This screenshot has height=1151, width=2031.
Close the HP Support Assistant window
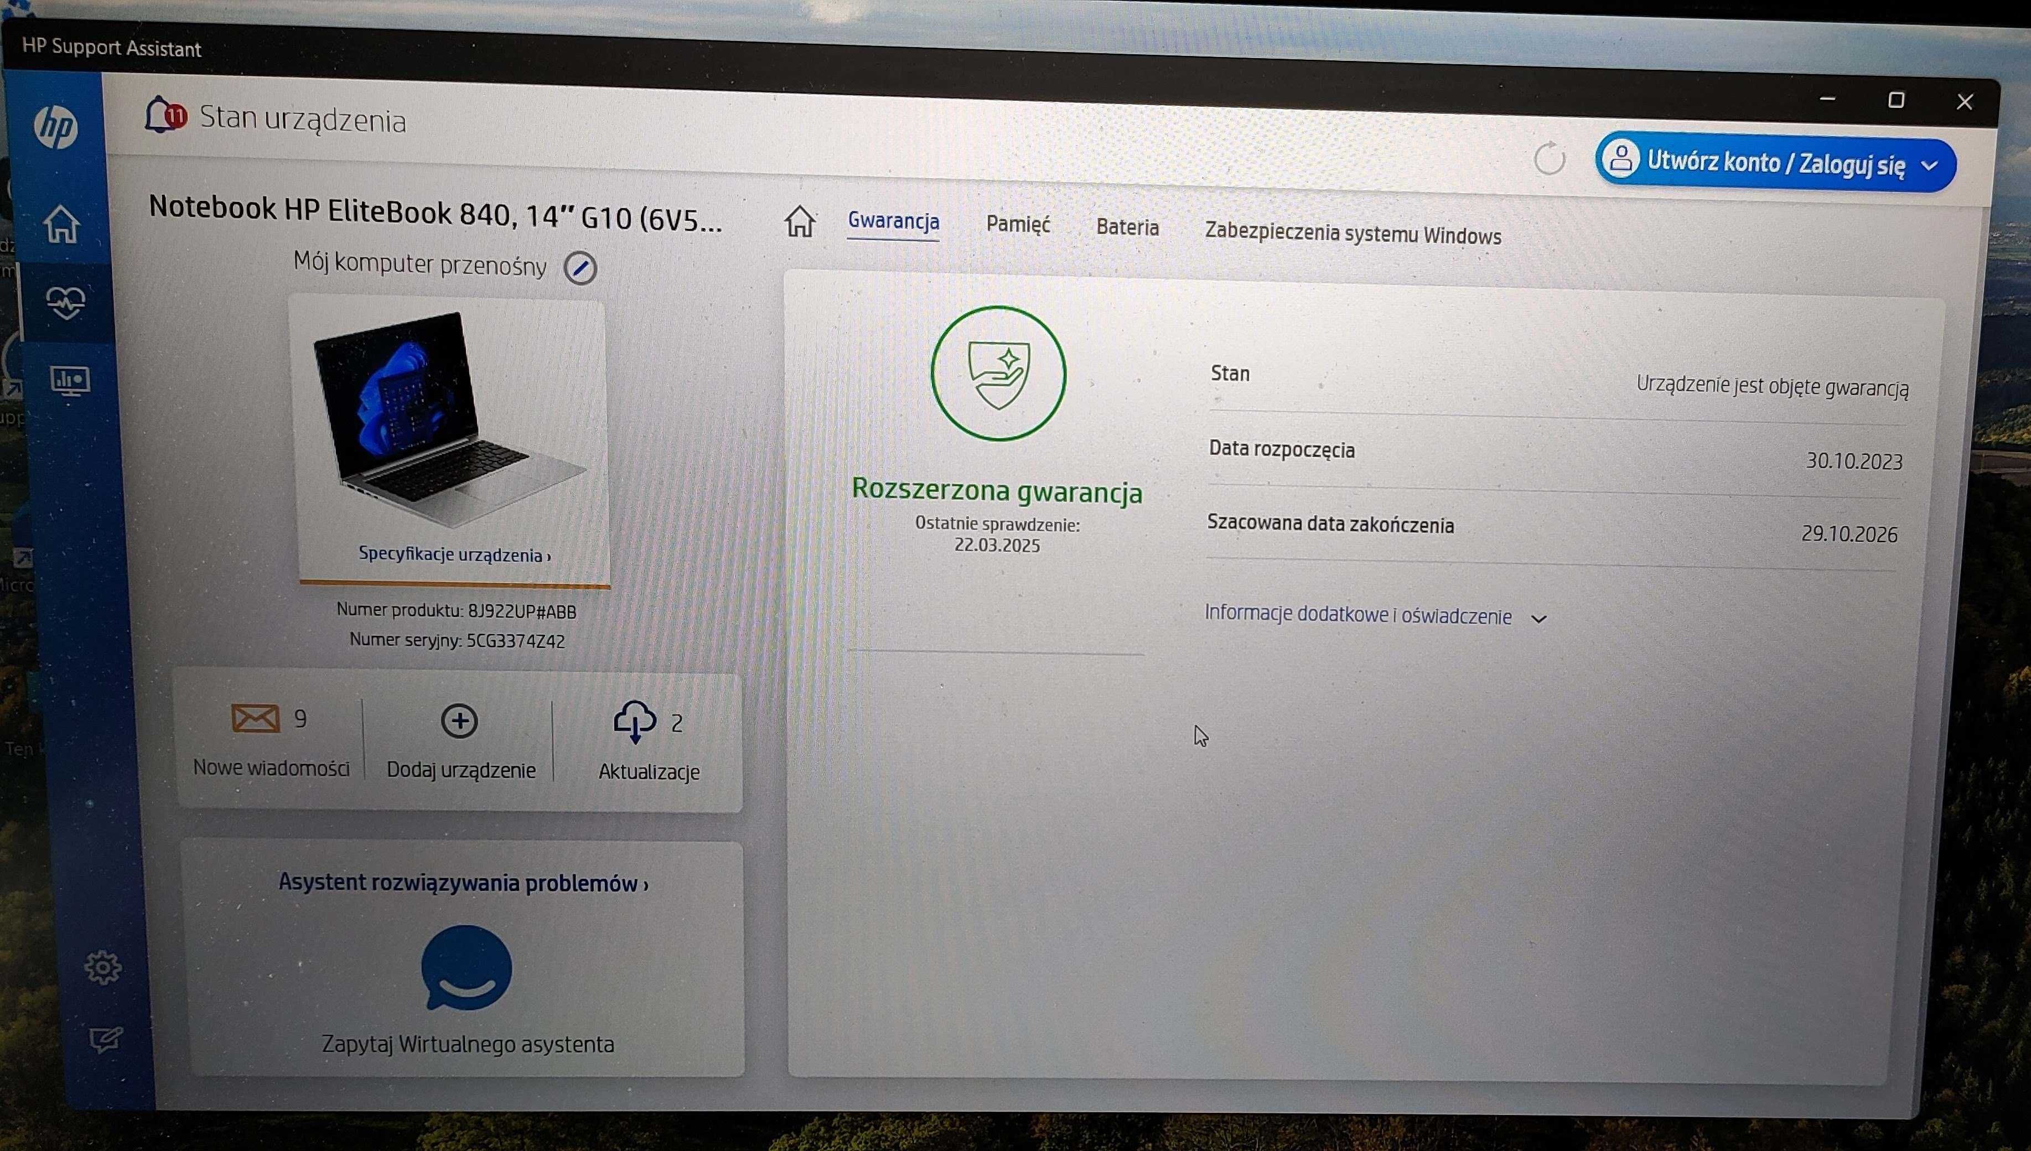pos(1965,102)
